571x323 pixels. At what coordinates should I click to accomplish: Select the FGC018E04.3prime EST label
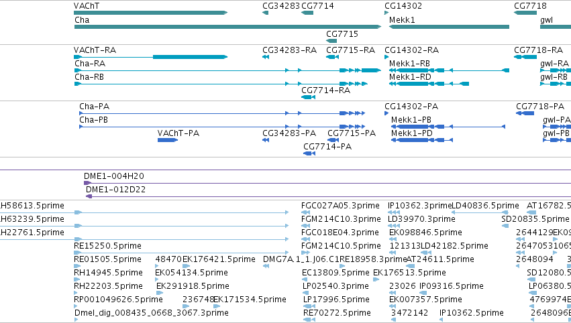(x=340, y=233)
